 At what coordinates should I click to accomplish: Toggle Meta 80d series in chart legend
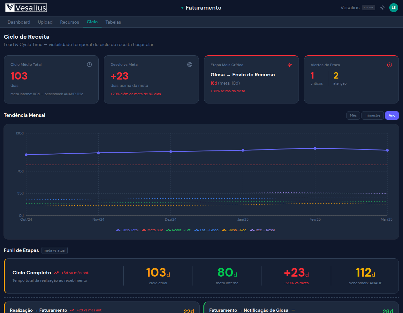tap(153, 230)
